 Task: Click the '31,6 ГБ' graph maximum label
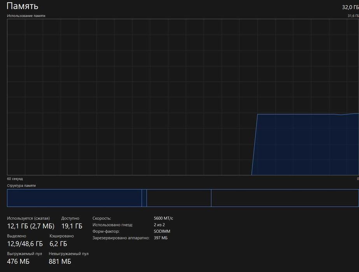(x=353, y=16)
